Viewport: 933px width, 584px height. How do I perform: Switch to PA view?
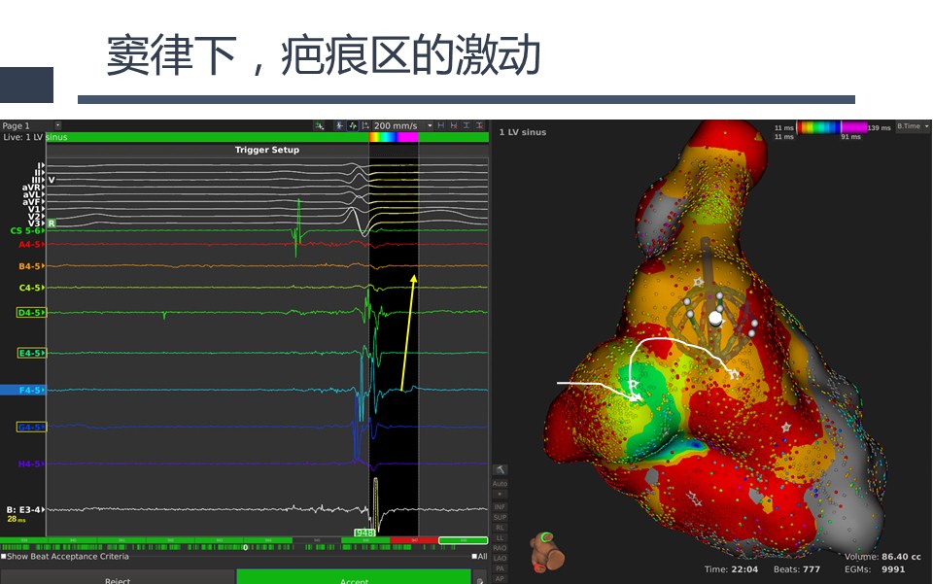click(x=500, y=568)
